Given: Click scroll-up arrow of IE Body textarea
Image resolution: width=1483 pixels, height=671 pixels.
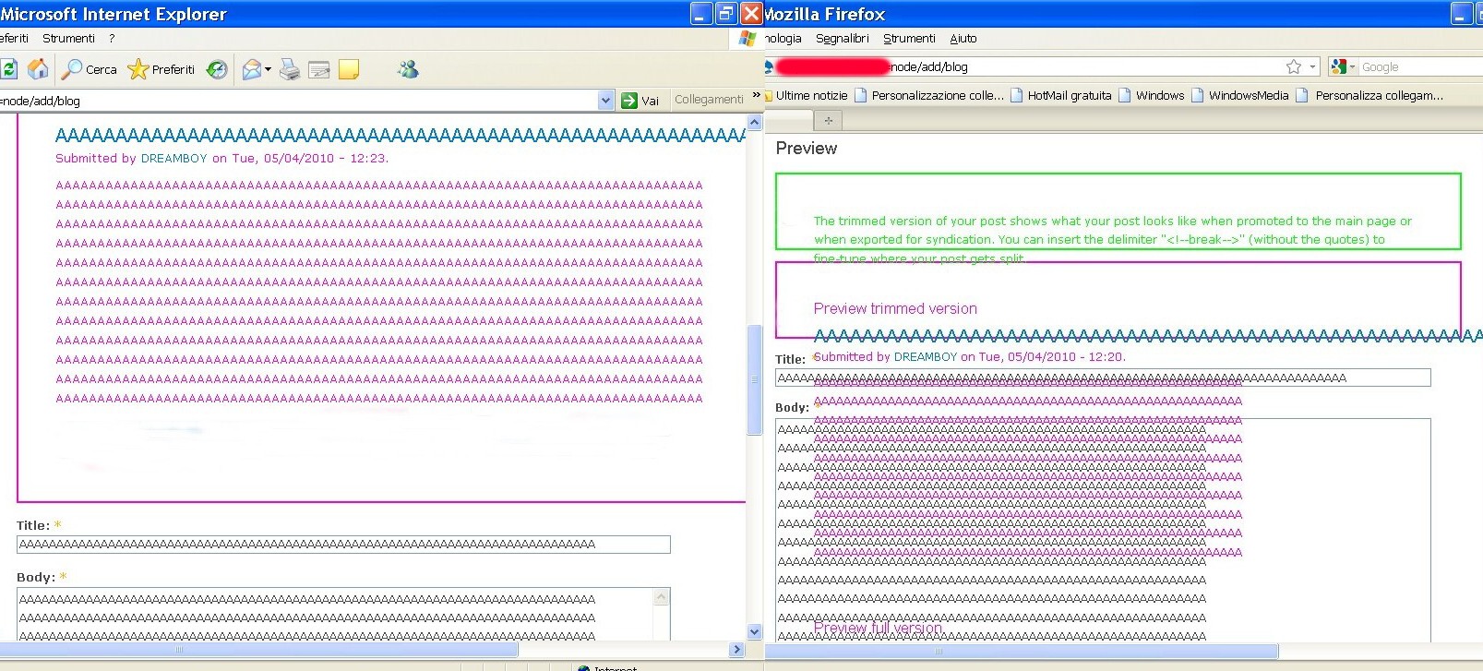Looking at the screenshot, I should click(x=661, y=598).
